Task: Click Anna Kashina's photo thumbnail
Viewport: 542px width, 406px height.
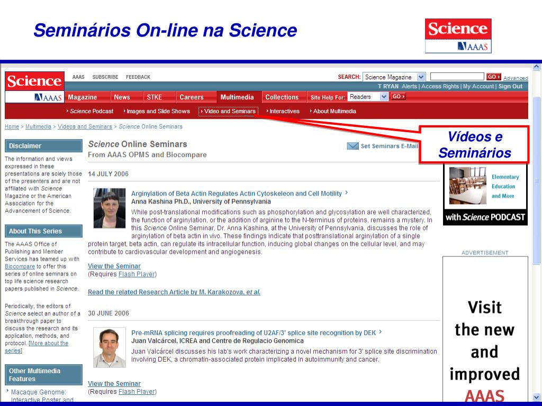Action: pyautogui.click(x=109, y=208)
